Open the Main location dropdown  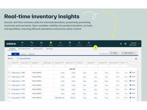129,53
